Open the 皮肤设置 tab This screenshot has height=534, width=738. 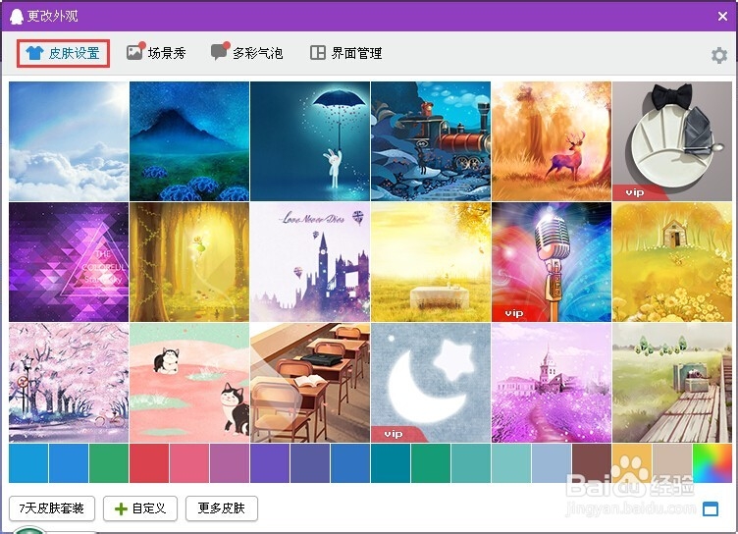click(x=63, y=53)
